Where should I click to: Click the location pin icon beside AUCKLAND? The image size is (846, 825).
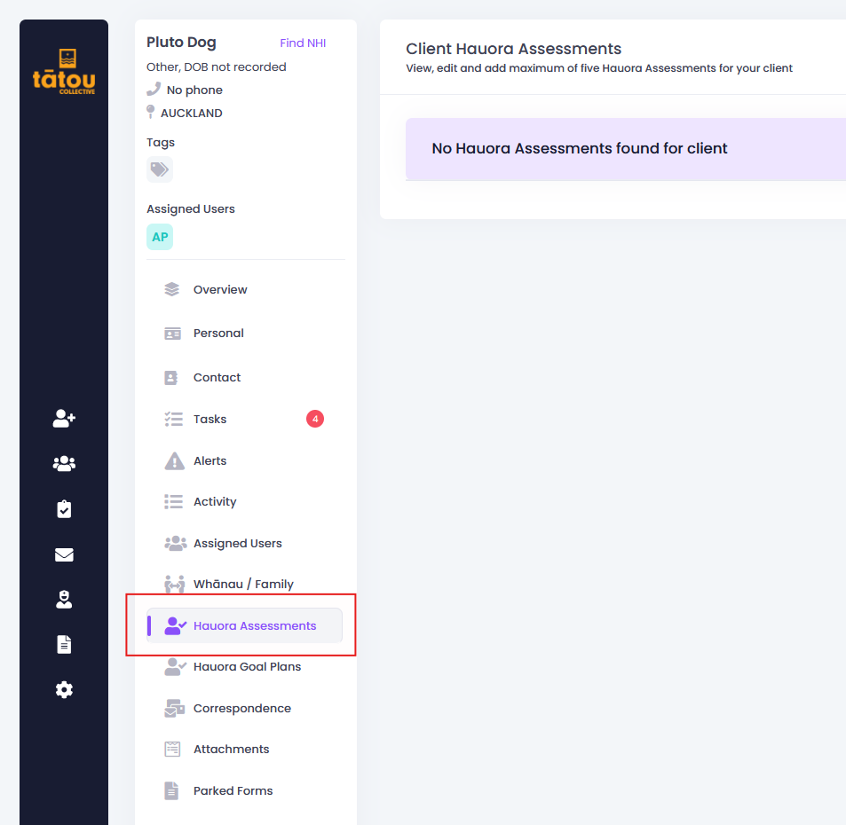(151, 112)
